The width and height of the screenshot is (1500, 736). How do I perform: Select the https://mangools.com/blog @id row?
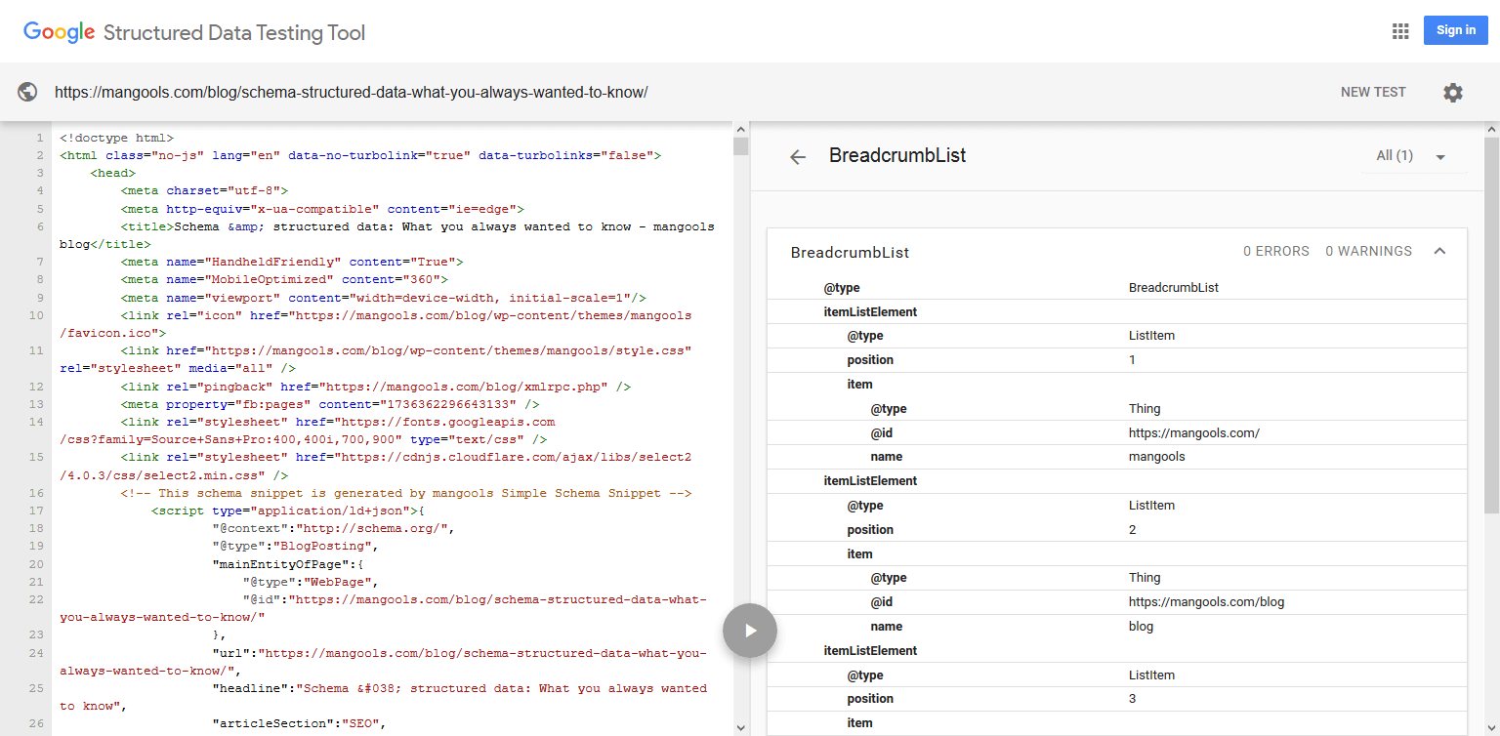click(1117, 602)
